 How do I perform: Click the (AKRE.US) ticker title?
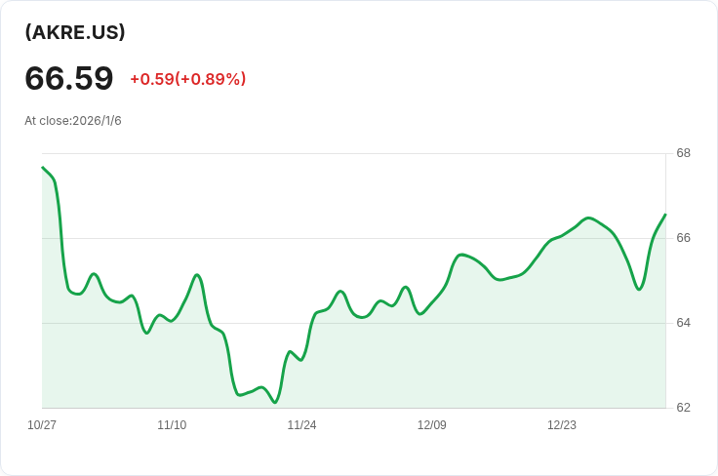coord(75,32)
